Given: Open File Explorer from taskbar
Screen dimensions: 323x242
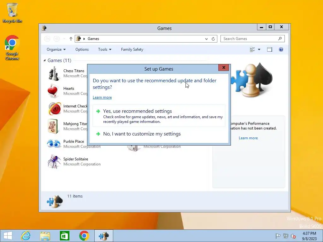Looking at the screenshot, I should coord(45,236).
